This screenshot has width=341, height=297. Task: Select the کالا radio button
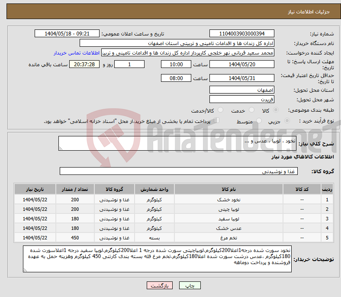point(276,110)
